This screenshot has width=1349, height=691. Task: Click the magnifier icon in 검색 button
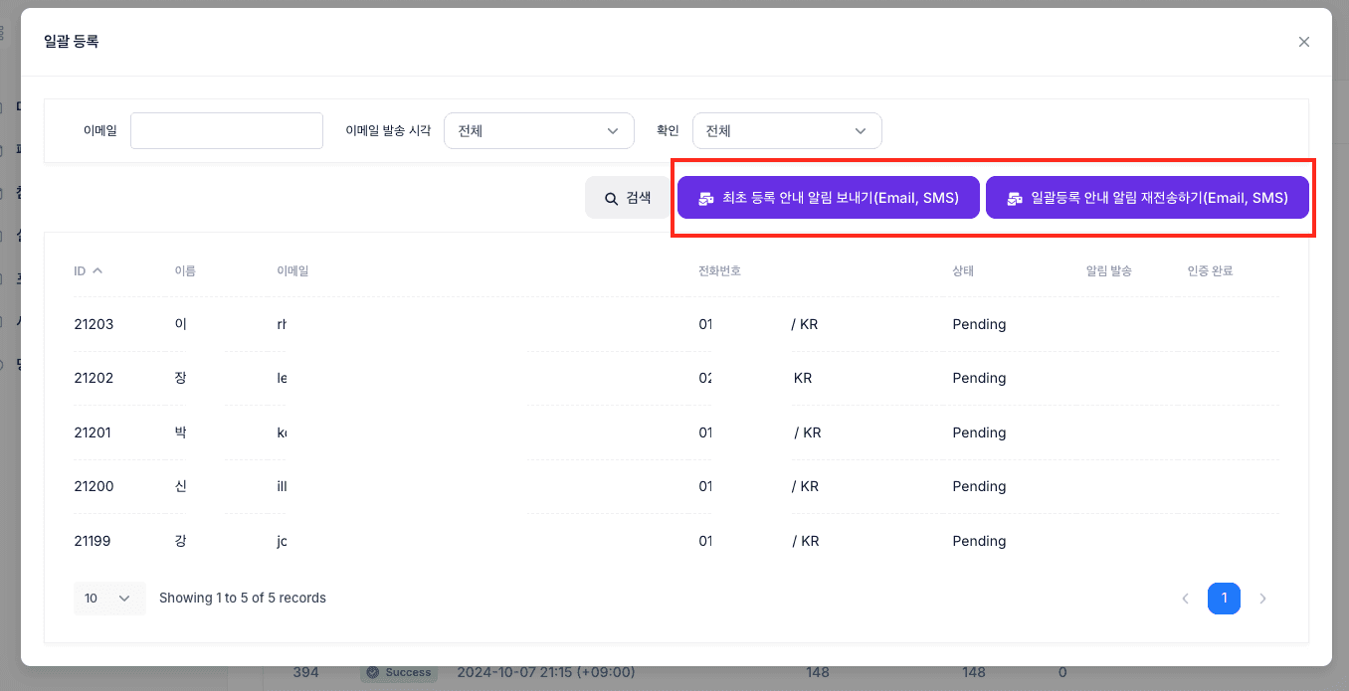(x=611, y=199)
